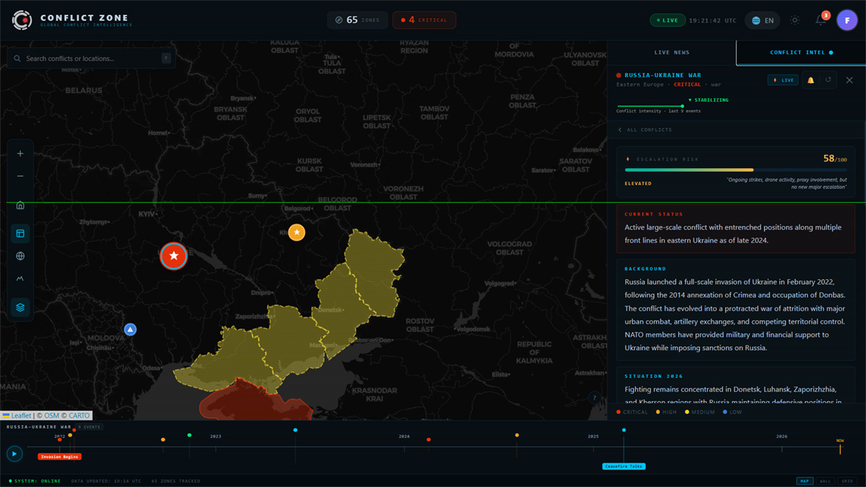The height and width of the screenshot is (487, 866).
Task: Click the Situation 2026 section heading
Action: (x=654, y=376)
